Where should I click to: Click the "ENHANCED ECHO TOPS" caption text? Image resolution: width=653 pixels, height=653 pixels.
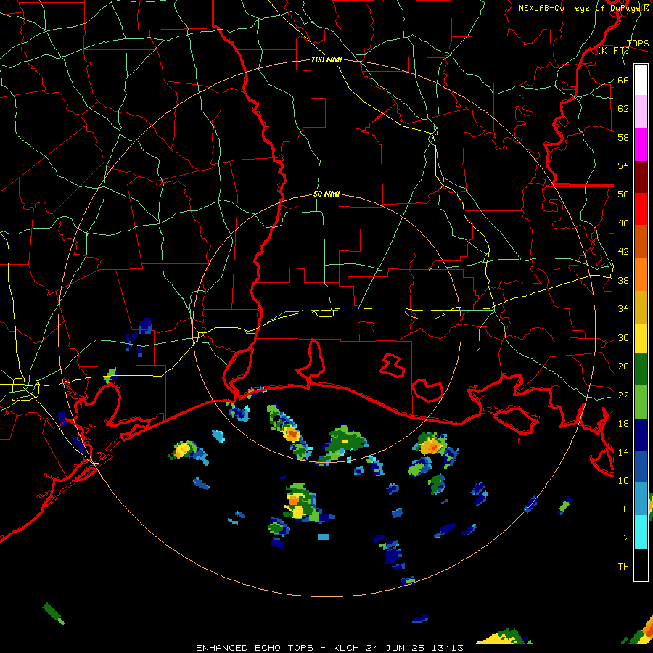255,648
